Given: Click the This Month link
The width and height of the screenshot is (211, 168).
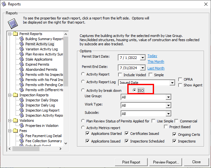Looking at the screenshot, I should click(x=156, y=62).
